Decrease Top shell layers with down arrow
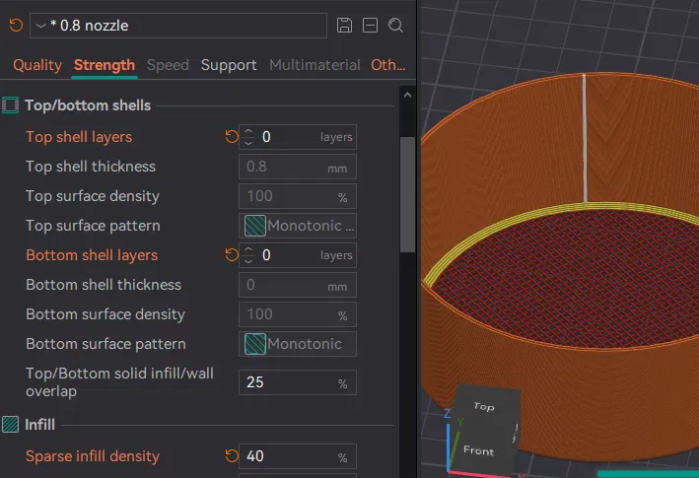The height and width of the screenshot is (478, 699). coord(248,143)
